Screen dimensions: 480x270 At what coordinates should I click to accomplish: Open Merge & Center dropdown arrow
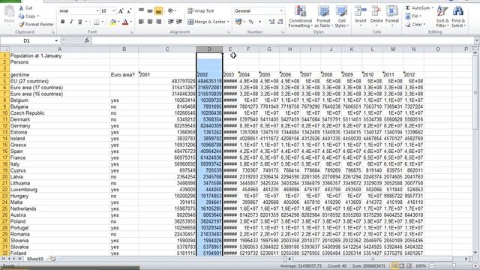coord(228,22)
